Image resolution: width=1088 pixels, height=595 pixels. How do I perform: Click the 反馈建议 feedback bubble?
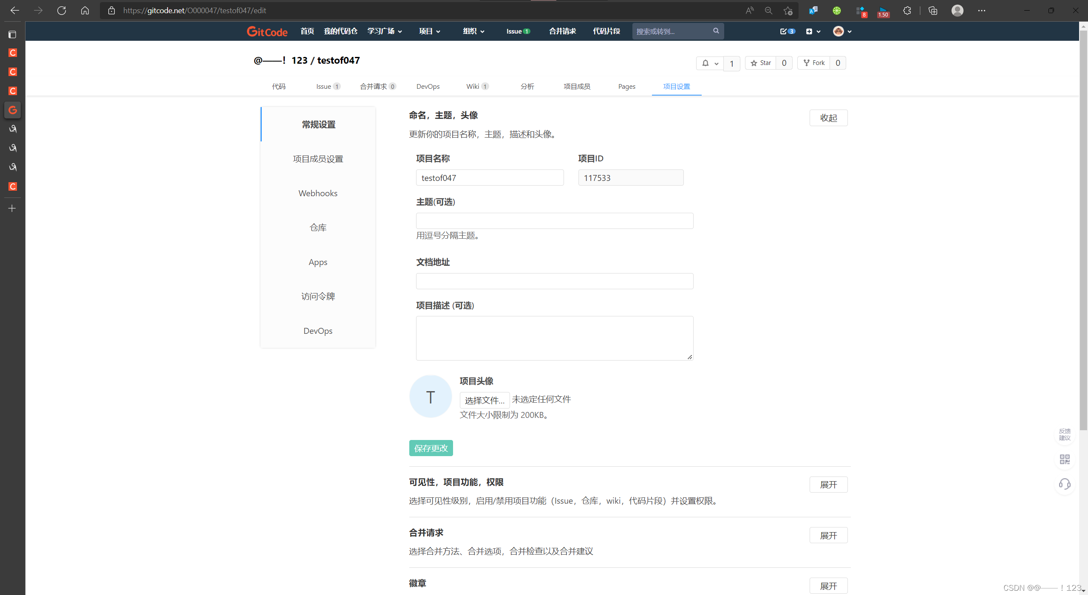click(x=1065, y=434)
